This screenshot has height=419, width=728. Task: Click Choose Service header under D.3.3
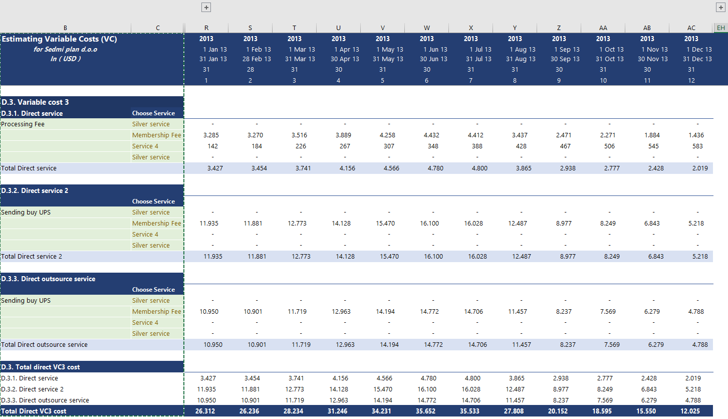tap(153, 290)
